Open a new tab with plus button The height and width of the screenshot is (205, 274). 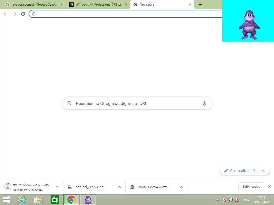pos(200,5)
